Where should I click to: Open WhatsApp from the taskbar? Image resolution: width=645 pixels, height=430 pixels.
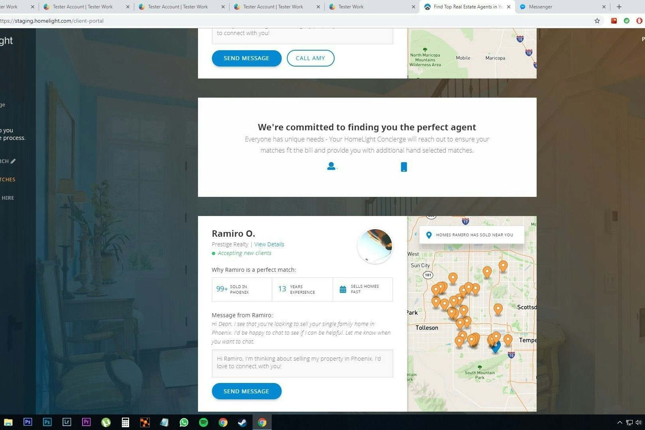[x=184, y=422]
